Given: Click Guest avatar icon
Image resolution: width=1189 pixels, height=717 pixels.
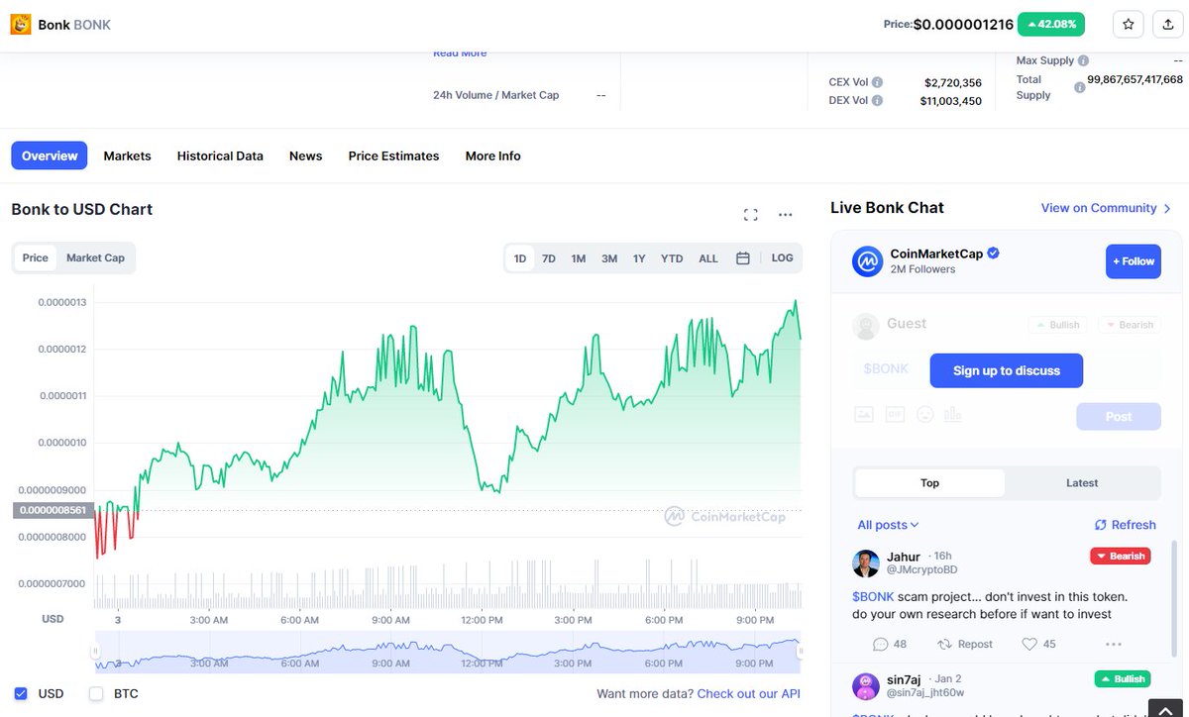Looking at the screenshot, I should click(866, 327).
